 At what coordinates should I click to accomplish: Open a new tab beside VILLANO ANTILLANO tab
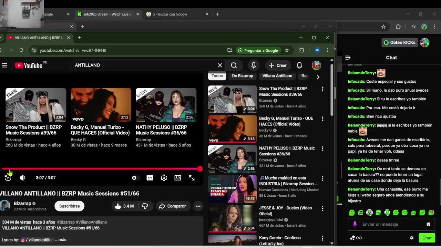coord(79,38)
